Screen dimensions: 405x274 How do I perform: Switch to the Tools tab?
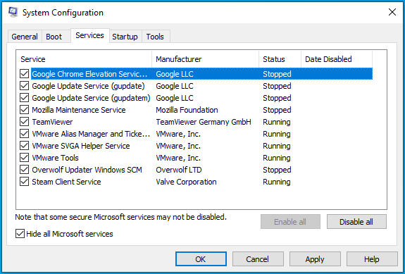click(x=155, y=37)
